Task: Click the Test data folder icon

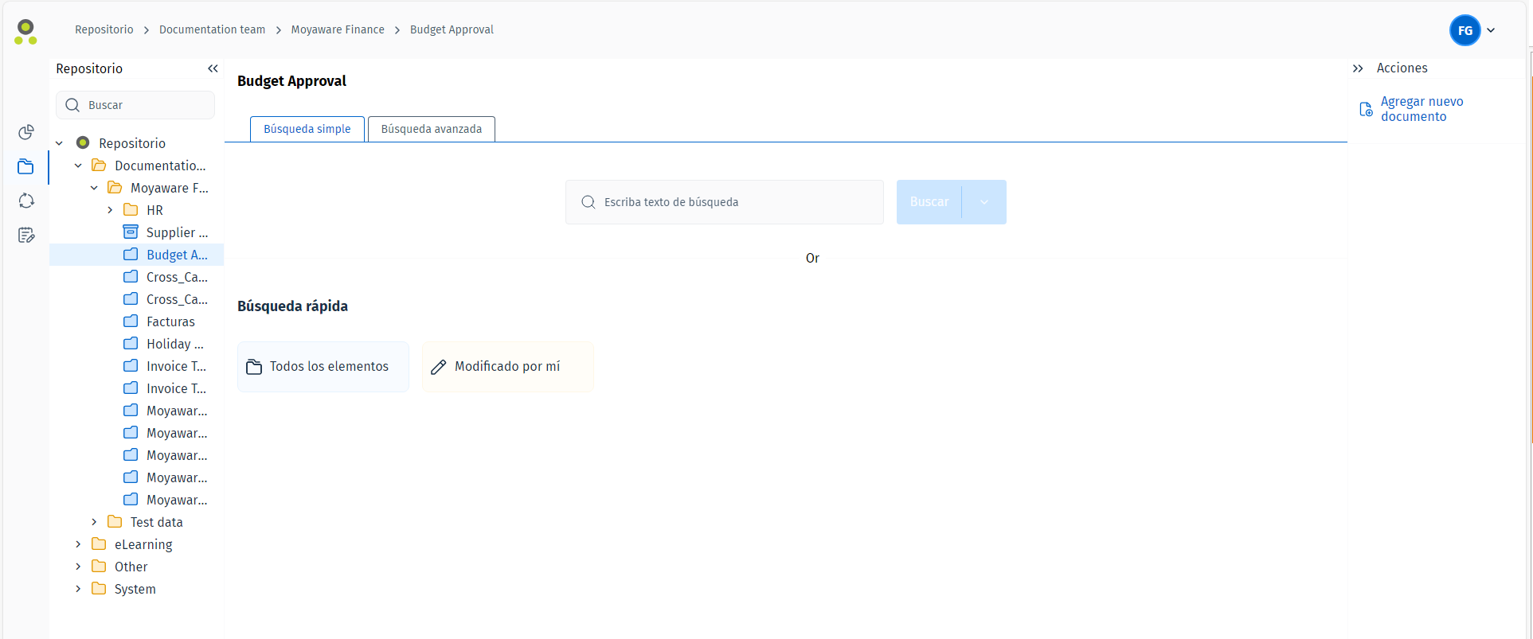Action: click(115, 521)
